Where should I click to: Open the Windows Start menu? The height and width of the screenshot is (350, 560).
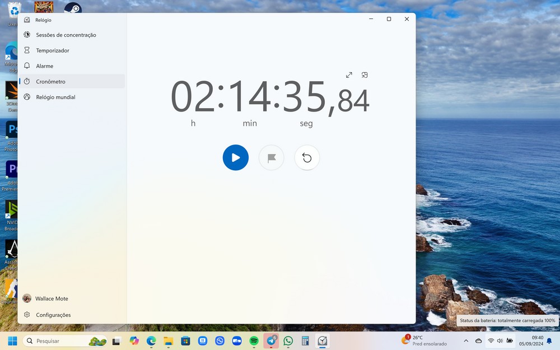coord(12,341)
